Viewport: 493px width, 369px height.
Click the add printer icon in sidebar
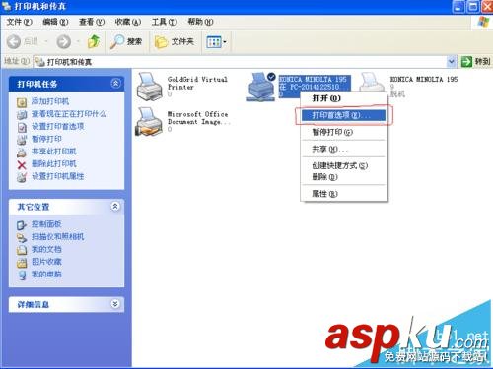tap(22, 102)
